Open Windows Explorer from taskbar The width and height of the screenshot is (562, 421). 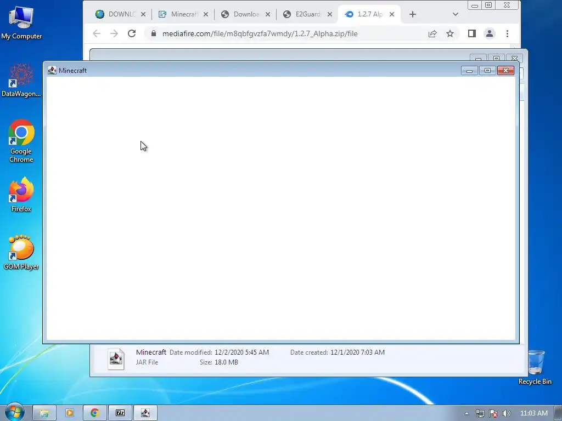44,413
